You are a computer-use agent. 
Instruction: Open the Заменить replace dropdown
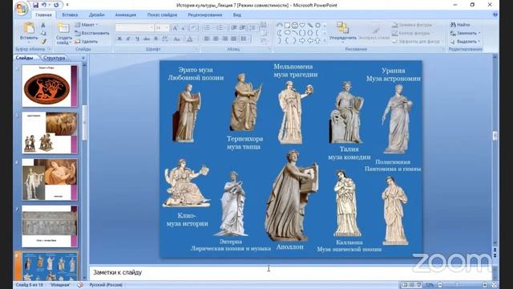pyautogui.click(x=465, y=33)
